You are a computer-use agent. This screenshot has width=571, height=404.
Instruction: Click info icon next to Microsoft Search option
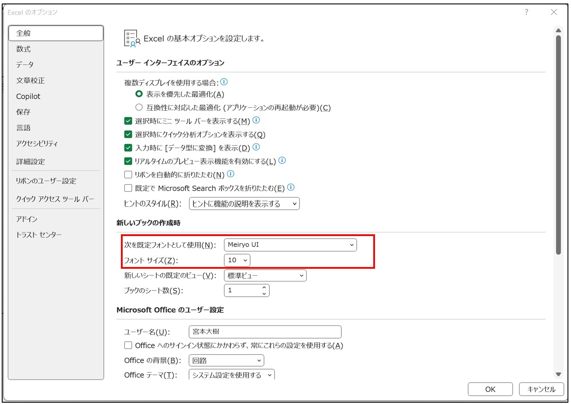[x=291, y=188]
